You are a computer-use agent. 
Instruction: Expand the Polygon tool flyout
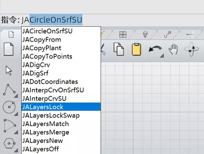(x=16, y=150)
